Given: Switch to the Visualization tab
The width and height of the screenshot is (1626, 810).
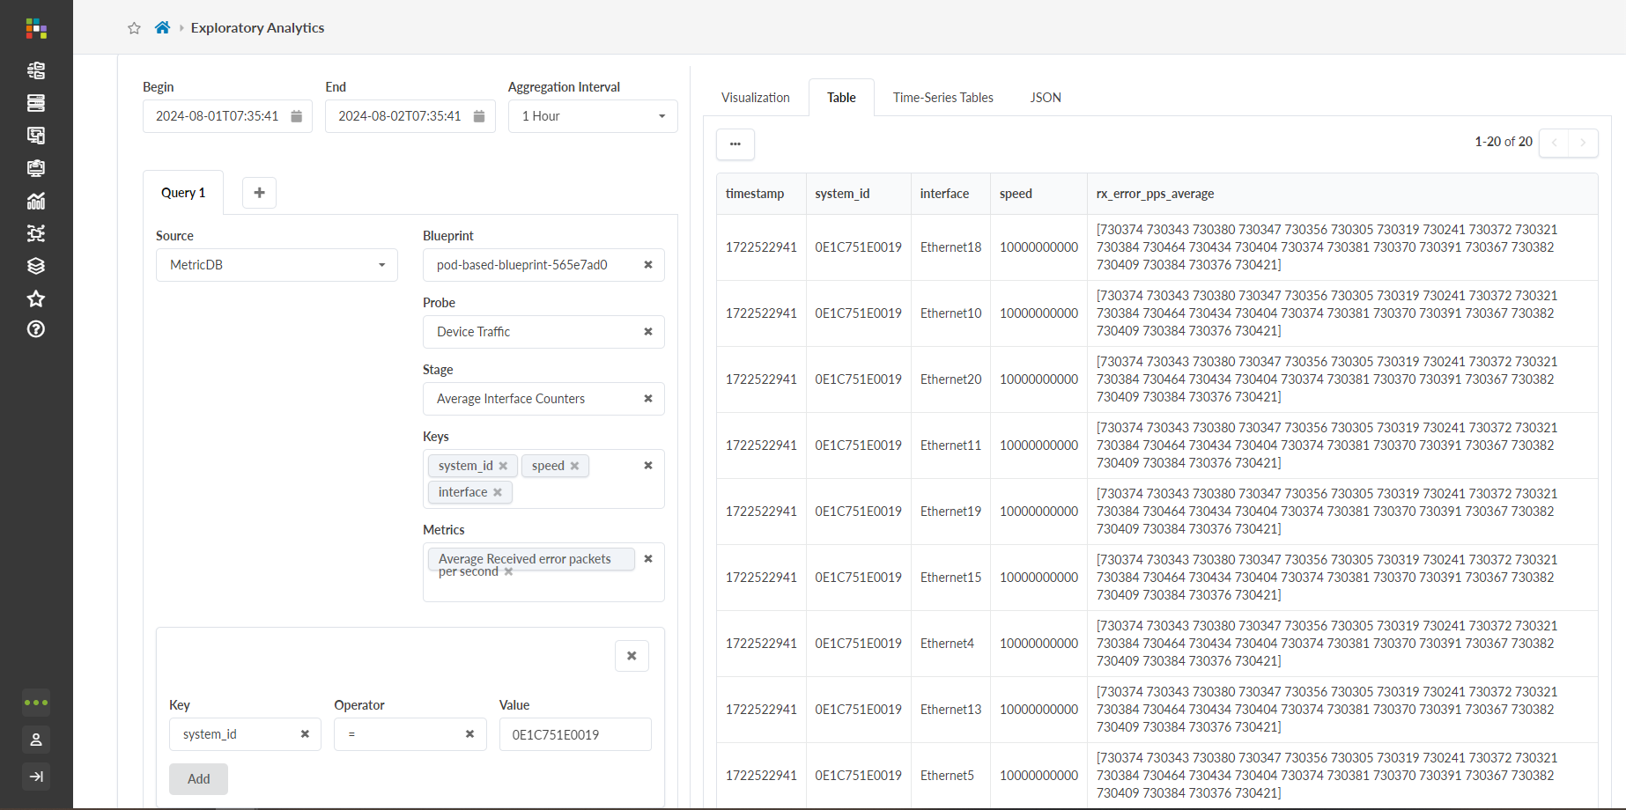Looking at the screenshot, I should (x=755, y=98).
